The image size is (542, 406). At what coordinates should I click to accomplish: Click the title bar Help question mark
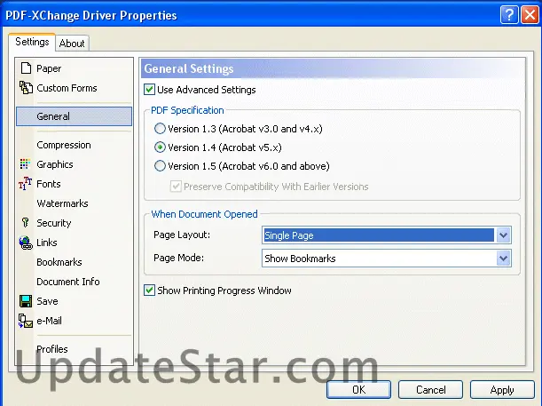click(x=509, y=15)
